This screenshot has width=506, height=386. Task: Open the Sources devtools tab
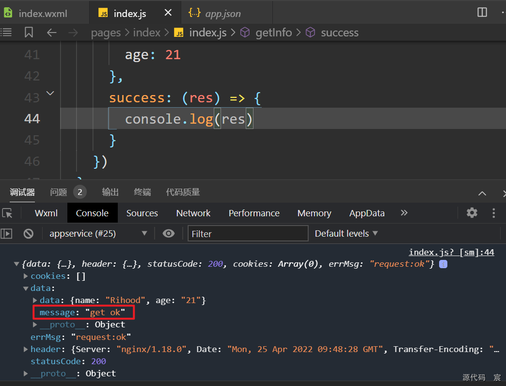(x=142, y=213)
